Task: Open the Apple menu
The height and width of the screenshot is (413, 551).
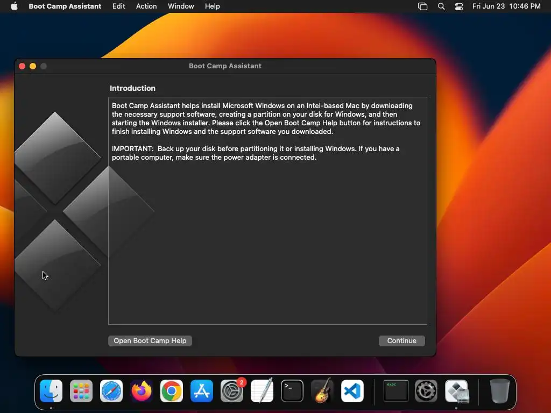Action: pyautogui.click(x=14, y=6)
